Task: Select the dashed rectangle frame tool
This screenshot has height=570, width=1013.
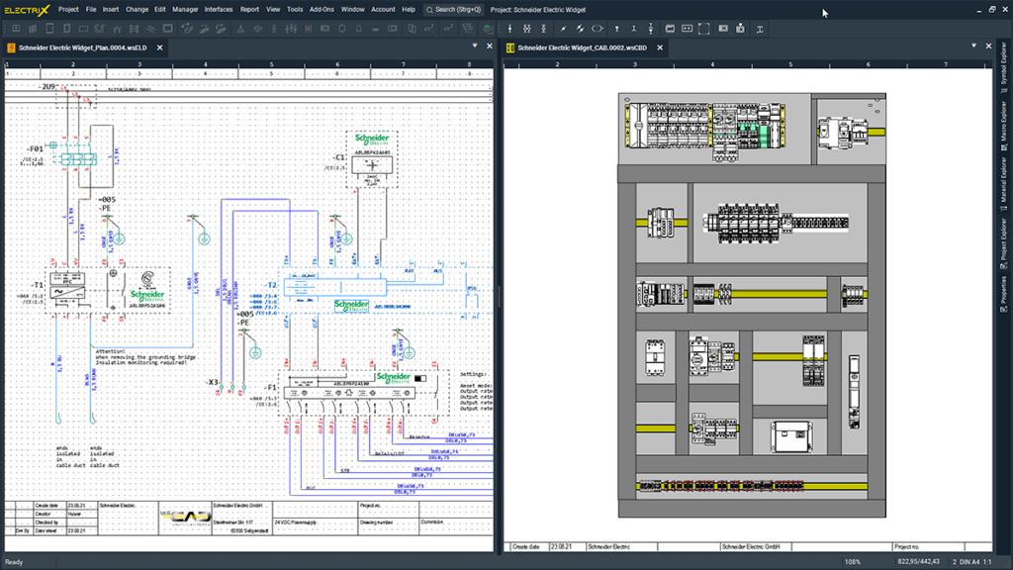Action: (704, 29)
